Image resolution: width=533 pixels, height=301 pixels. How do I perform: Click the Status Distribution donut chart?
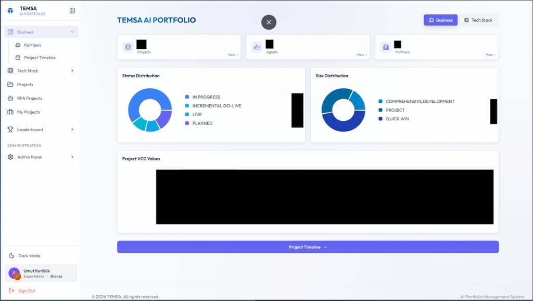(x=150, y=110)
